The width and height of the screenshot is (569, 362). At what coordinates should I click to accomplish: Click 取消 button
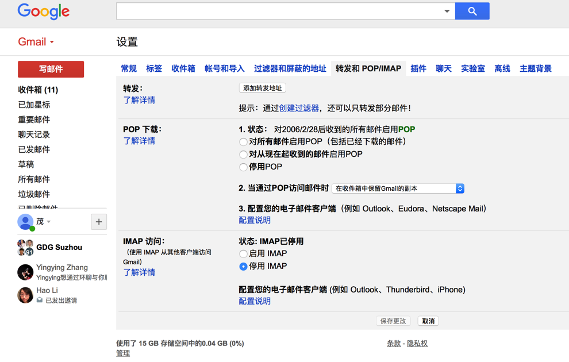click(x=428, y=321)
